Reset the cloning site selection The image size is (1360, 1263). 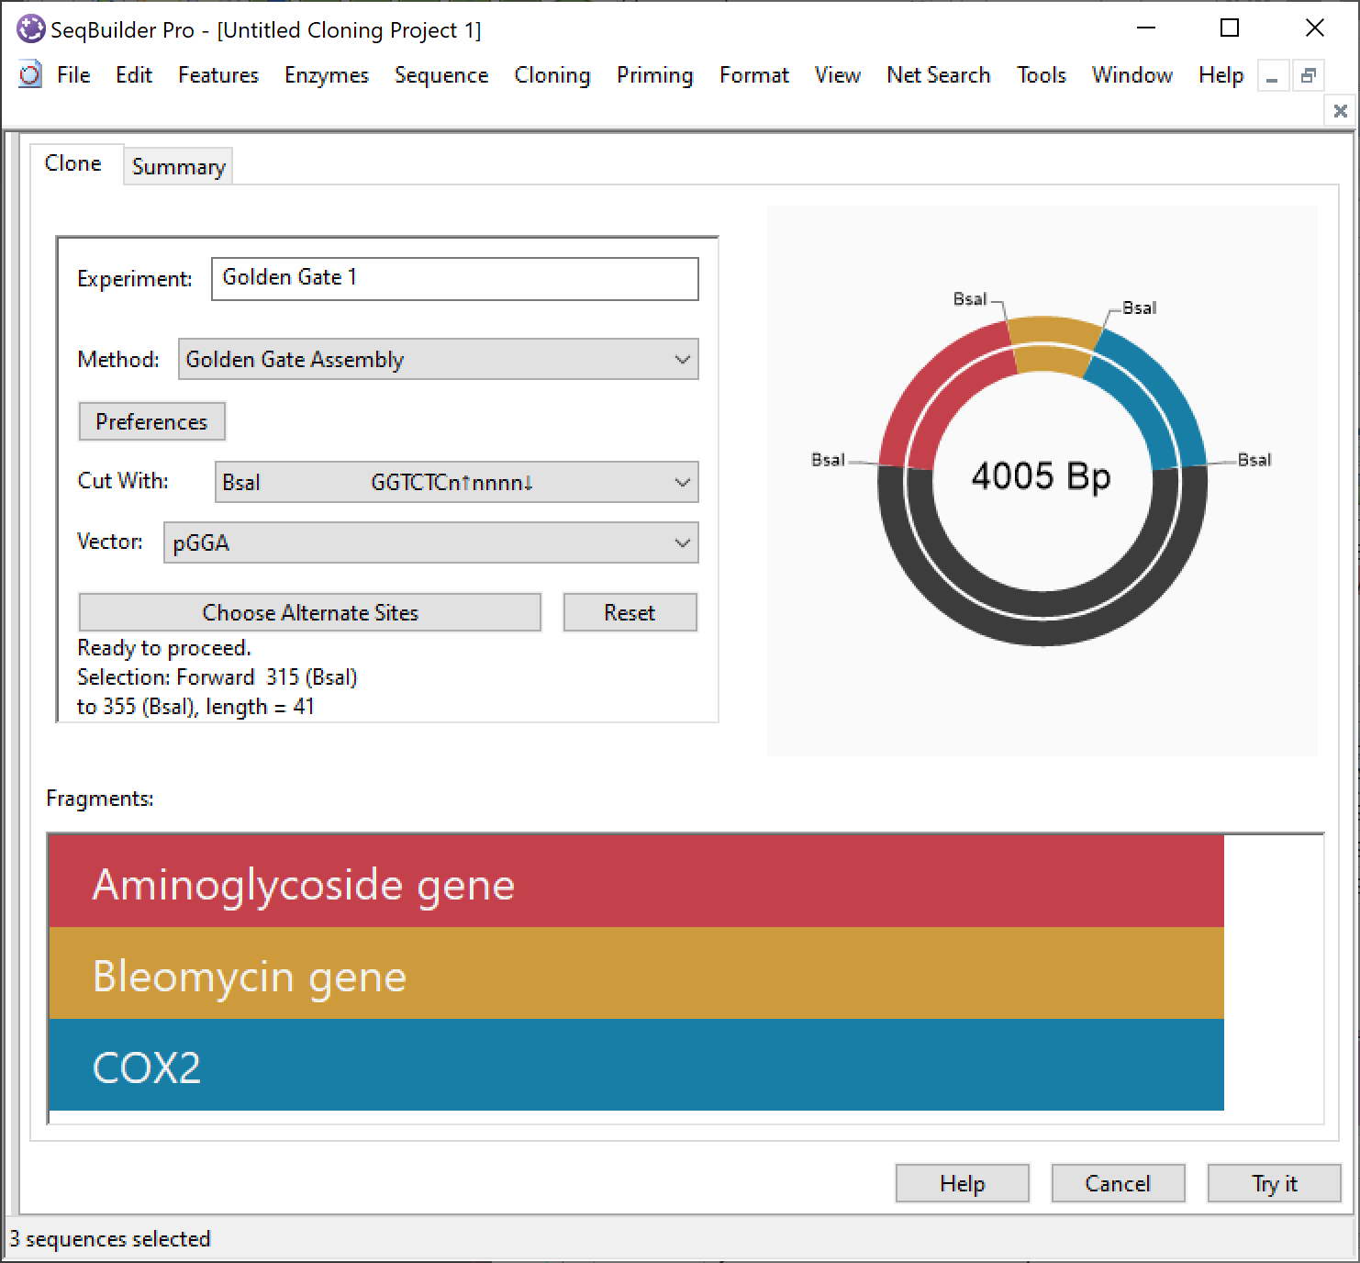click(x=630, y=613)
